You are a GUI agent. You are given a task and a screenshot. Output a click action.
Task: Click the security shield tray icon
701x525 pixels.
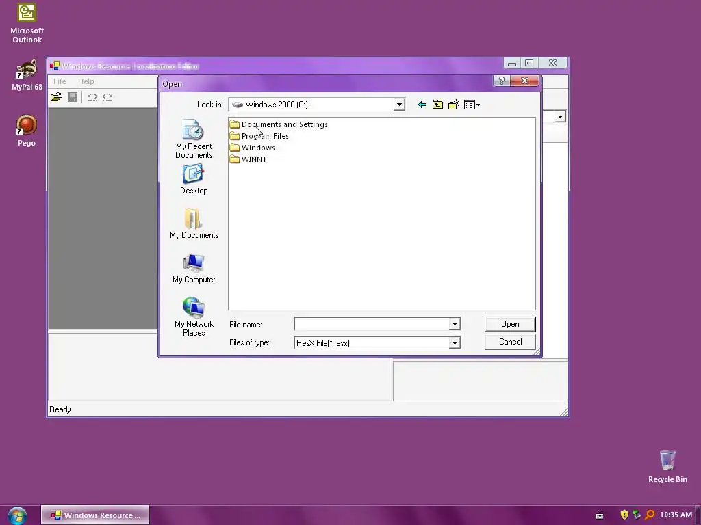click(x=624, y=515)
